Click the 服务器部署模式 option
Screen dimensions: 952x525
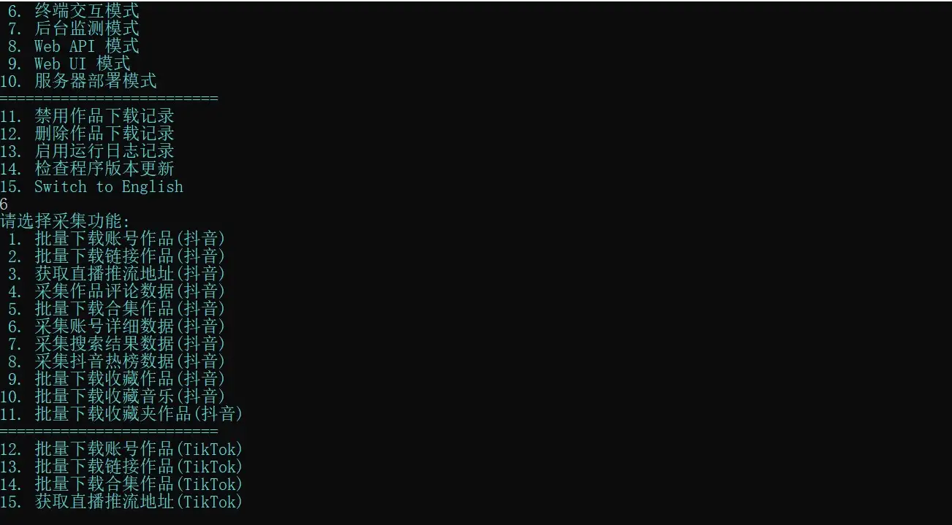[78, 81]
